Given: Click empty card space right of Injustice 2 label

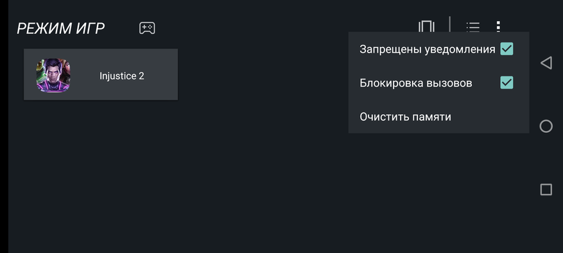Looking at the screenshot, I should click(x=161, y=74).
